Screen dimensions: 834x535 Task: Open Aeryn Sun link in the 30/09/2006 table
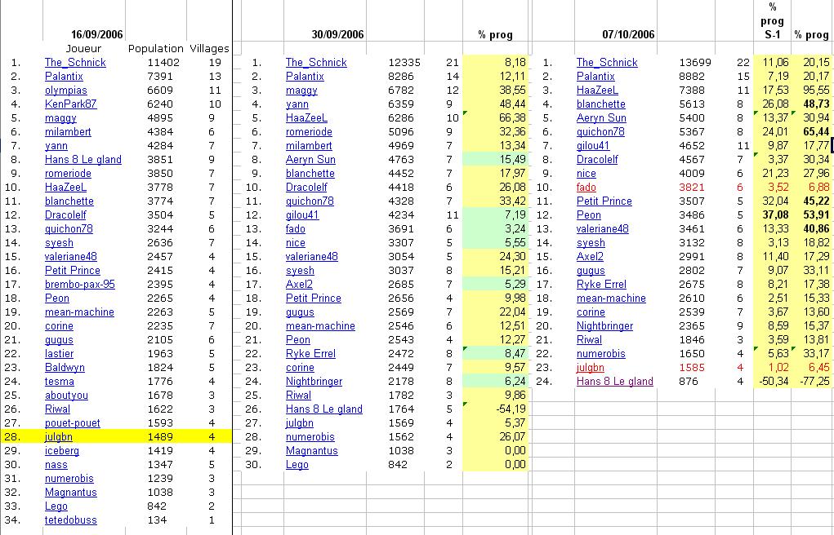(310, 159)
